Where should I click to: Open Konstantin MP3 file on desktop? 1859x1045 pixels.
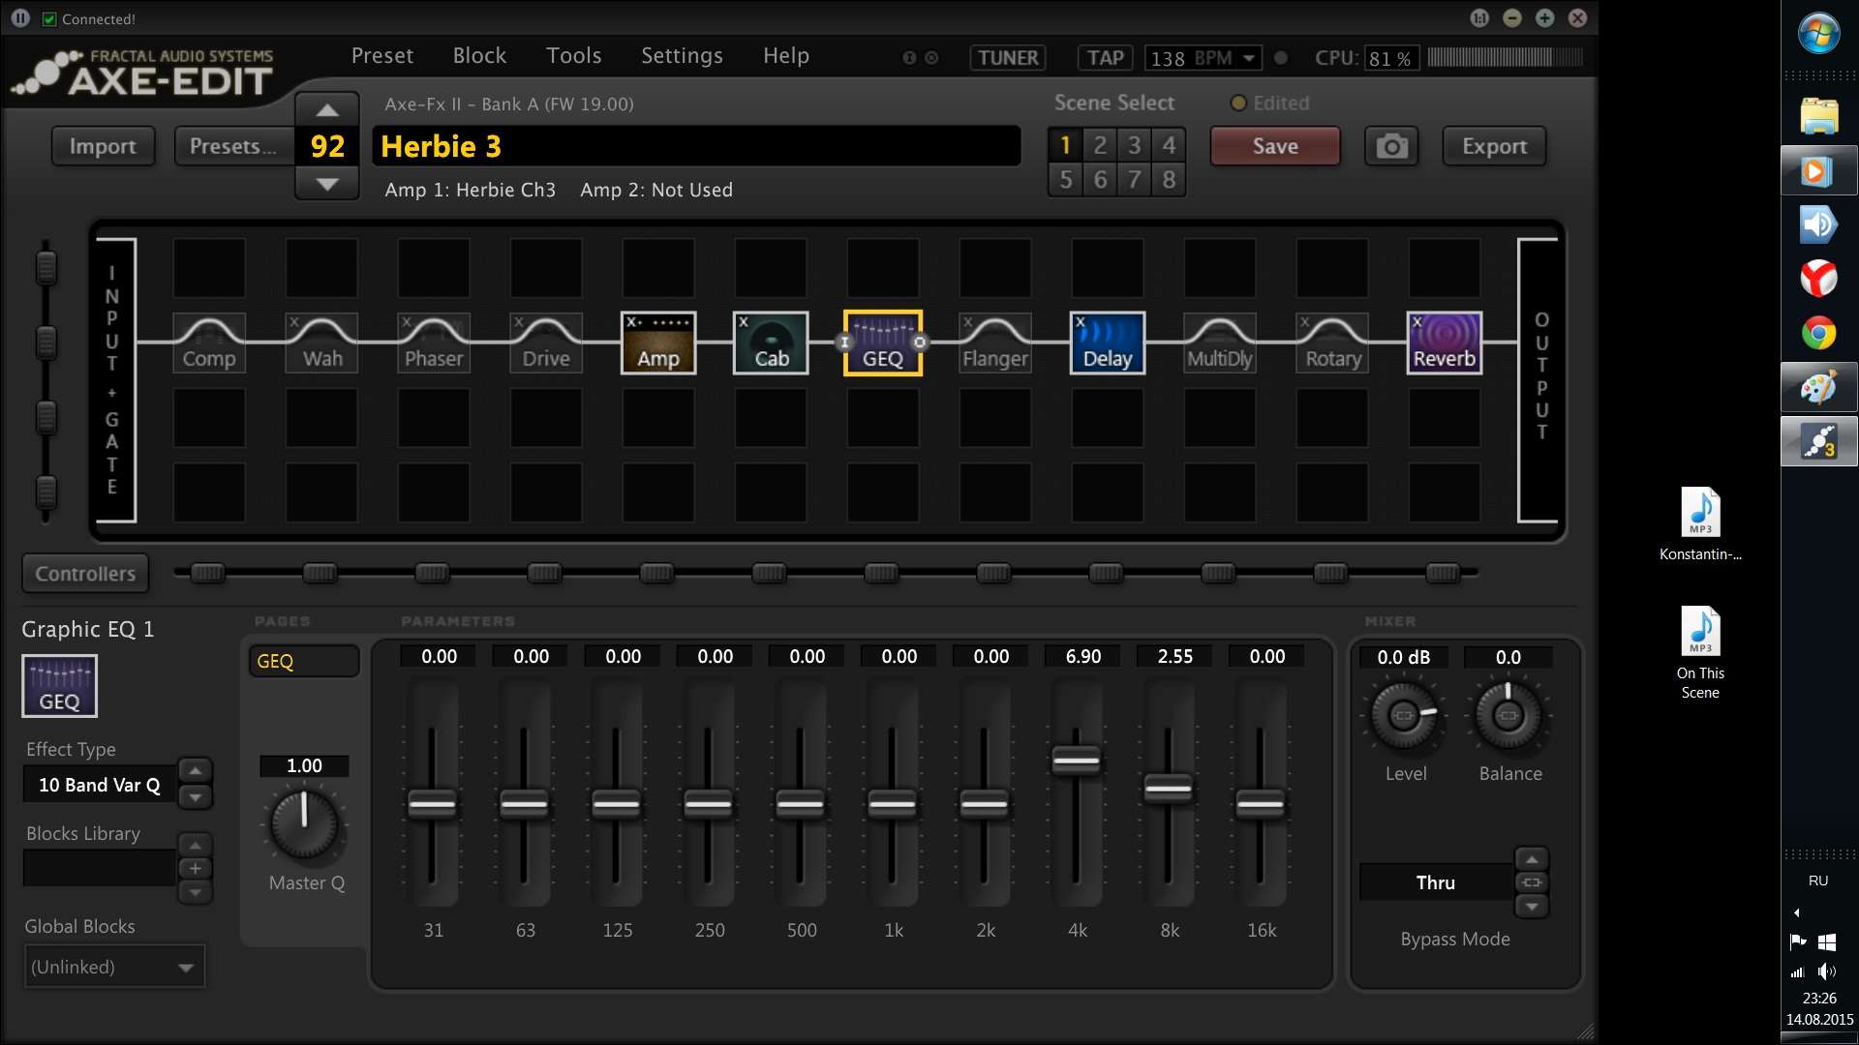[1700, 524]
